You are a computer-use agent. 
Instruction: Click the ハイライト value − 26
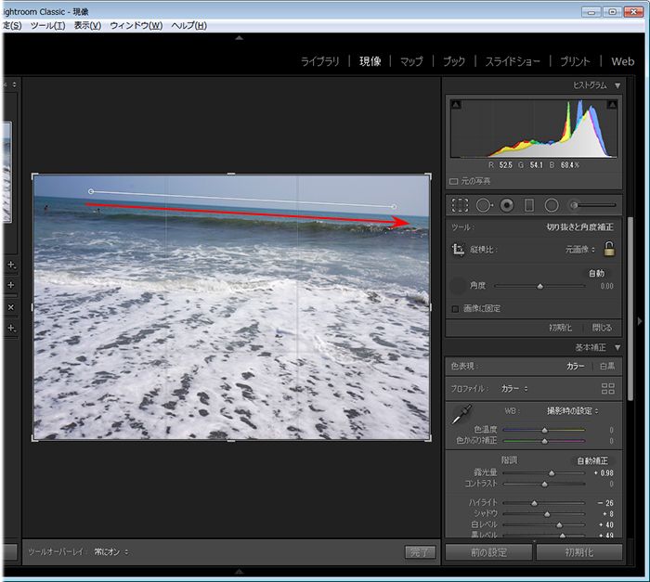click(x=605, y=503)
